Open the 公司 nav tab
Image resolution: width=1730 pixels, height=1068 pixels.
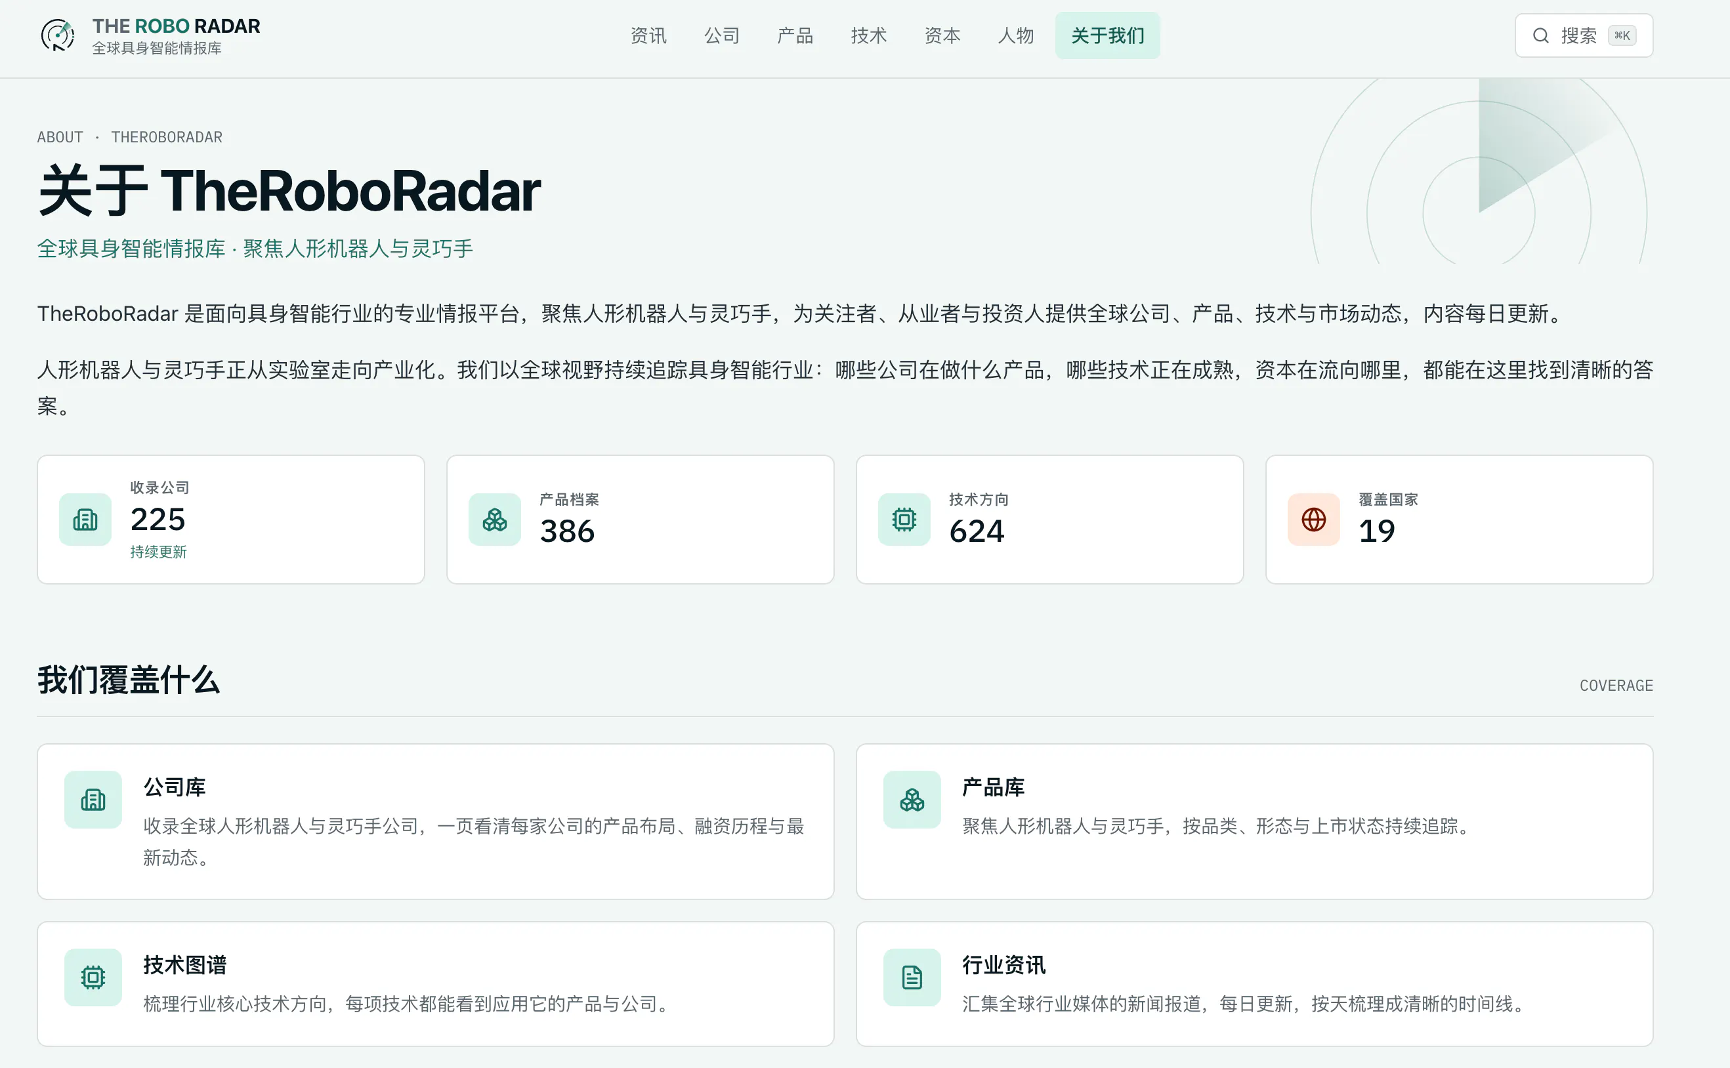721,35
